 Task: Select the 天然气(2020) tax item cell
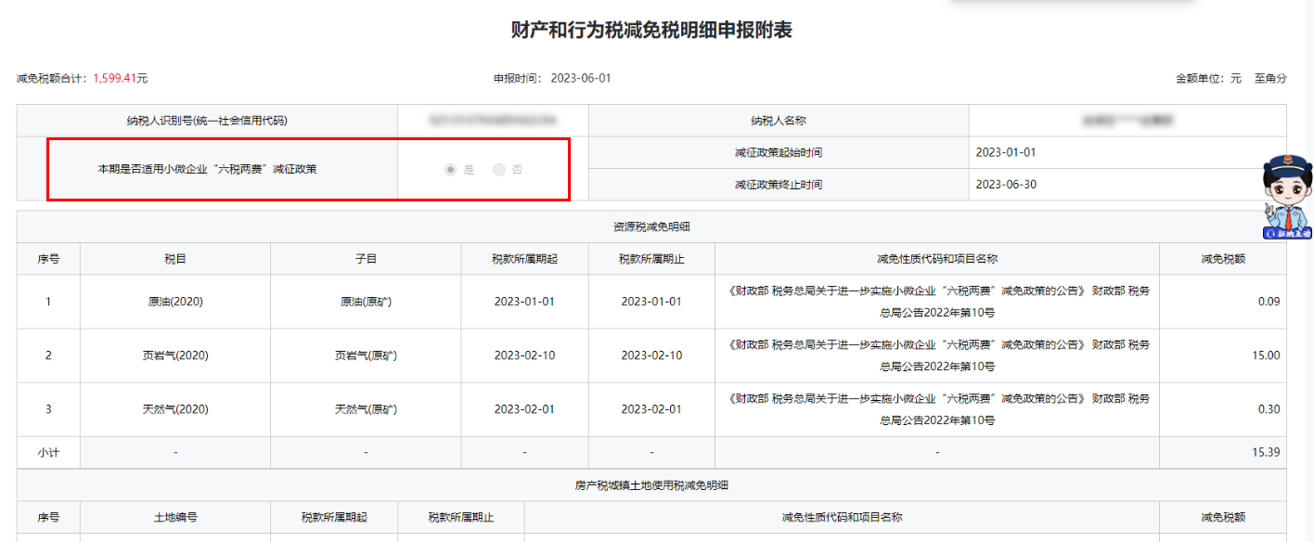point(175,409)
